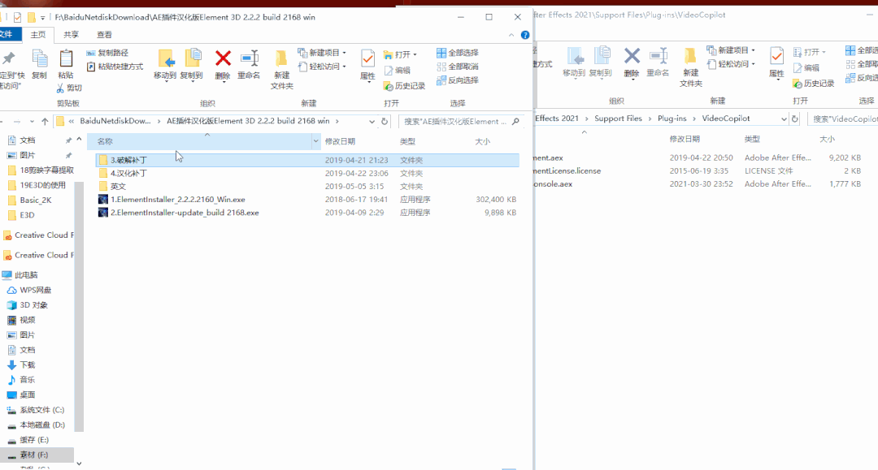Click 反向选择 in front window ribbon
The image size is (878, 470).
458,80
